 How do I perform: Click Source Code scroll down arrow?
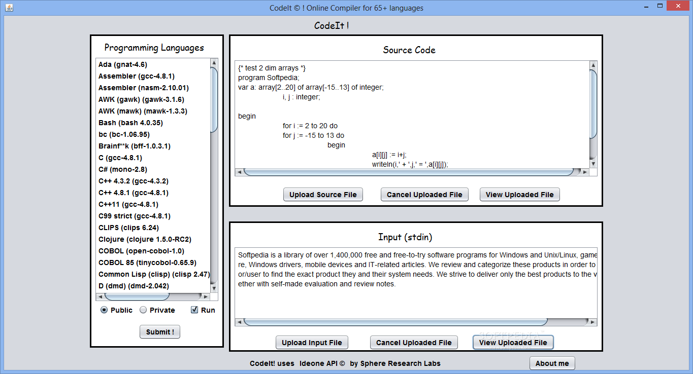coord(593,164)
